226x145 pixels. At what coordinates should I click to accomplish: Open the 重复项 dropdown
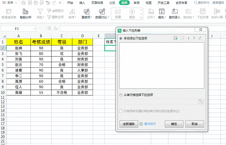tap(87, 17)
